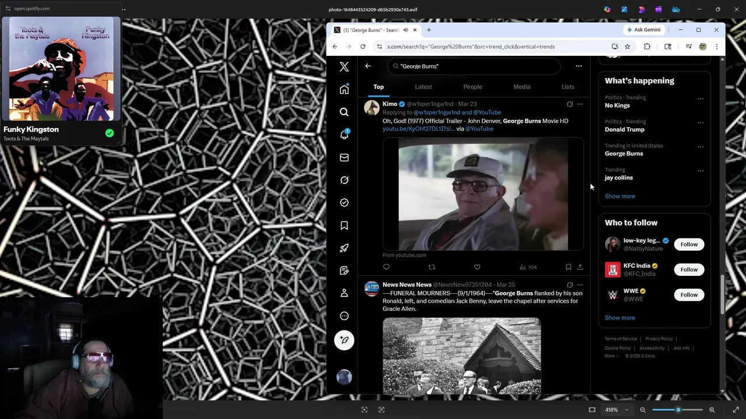Screen dimensions: 746x419
Task: Open more options for George Burns trend
Action: [701, 147]
